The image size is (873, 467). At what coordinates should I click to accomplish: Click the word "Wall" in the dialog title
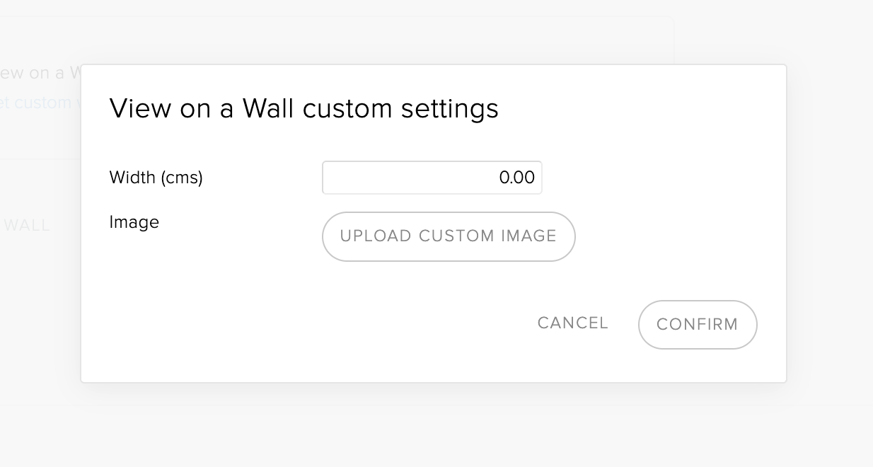pos(268,109)
